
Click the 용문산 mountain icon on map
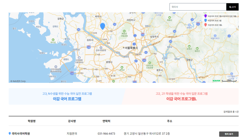(x=197, y=48)
